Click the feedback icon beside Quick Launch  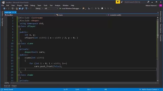122,2
